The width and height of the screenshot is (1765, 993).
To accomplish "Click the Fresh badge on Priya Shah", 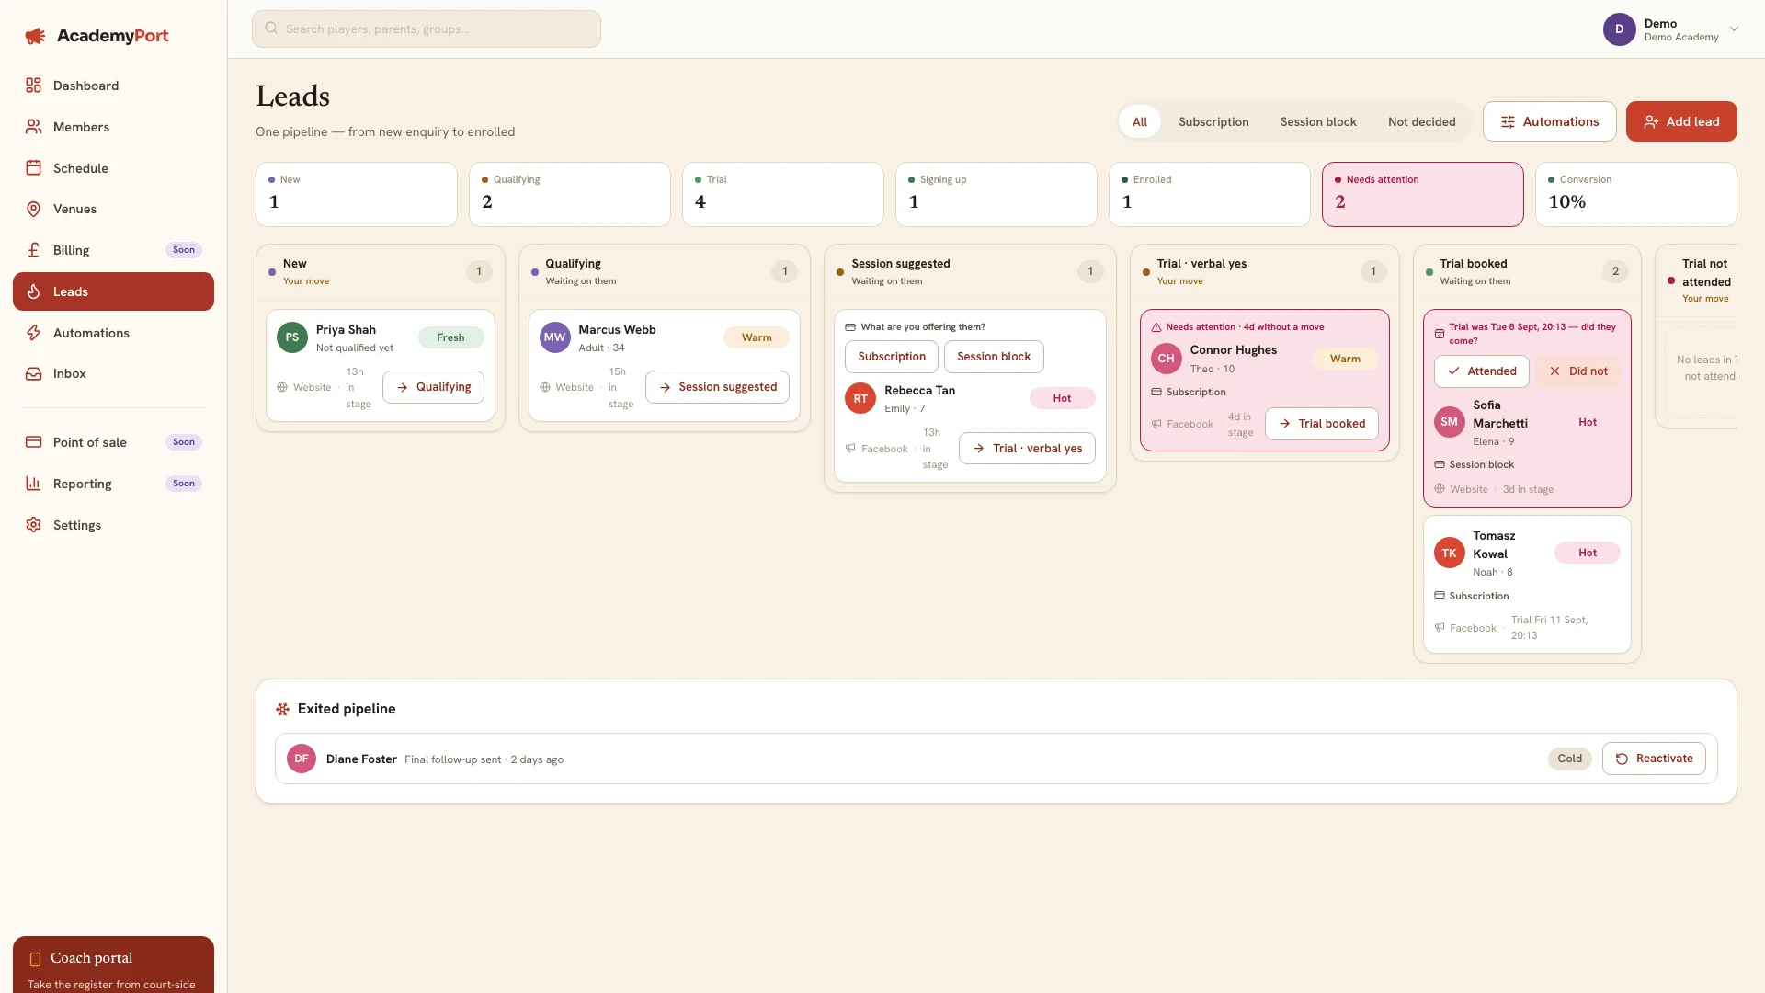I will point(450,337).
